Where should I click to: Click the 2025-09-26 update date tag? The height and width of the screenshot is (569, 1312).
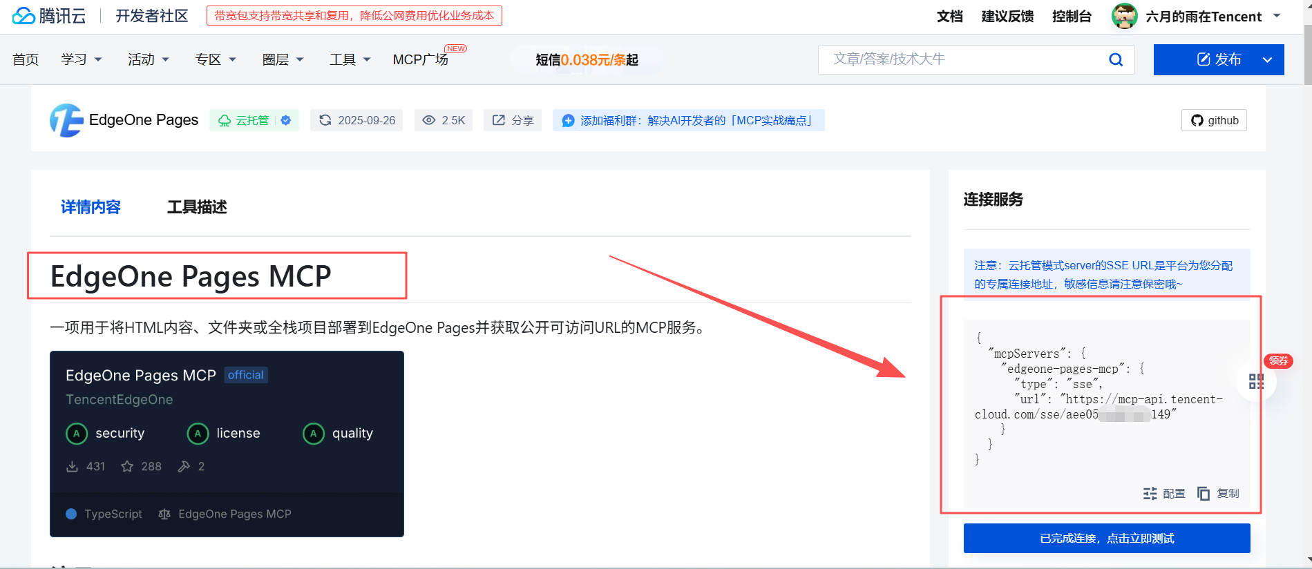point(356,120)
